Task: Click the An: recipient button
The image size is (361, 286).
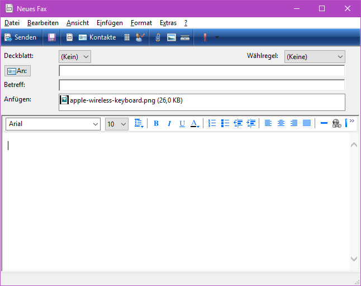Action: click(17, 71)
